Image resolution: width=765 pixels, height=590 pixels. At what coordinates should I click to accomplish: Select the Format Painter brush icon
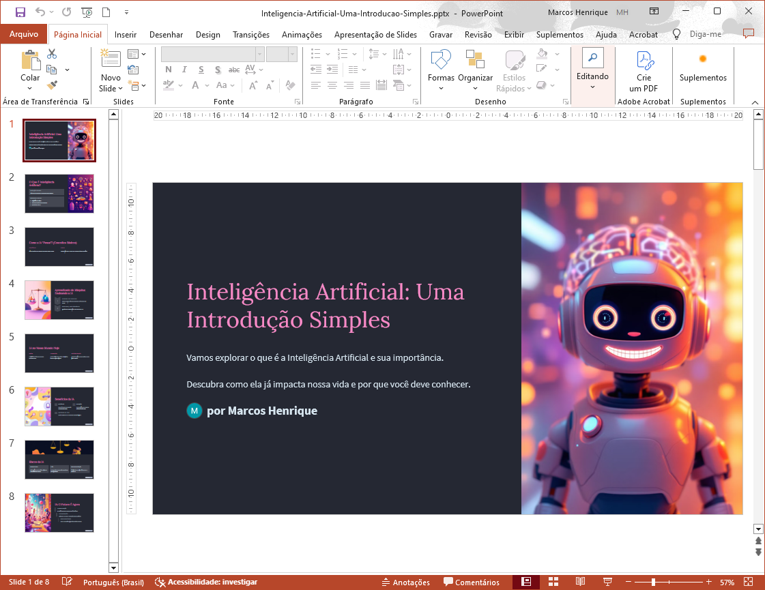pyautogui.click(x=52, y=85)
